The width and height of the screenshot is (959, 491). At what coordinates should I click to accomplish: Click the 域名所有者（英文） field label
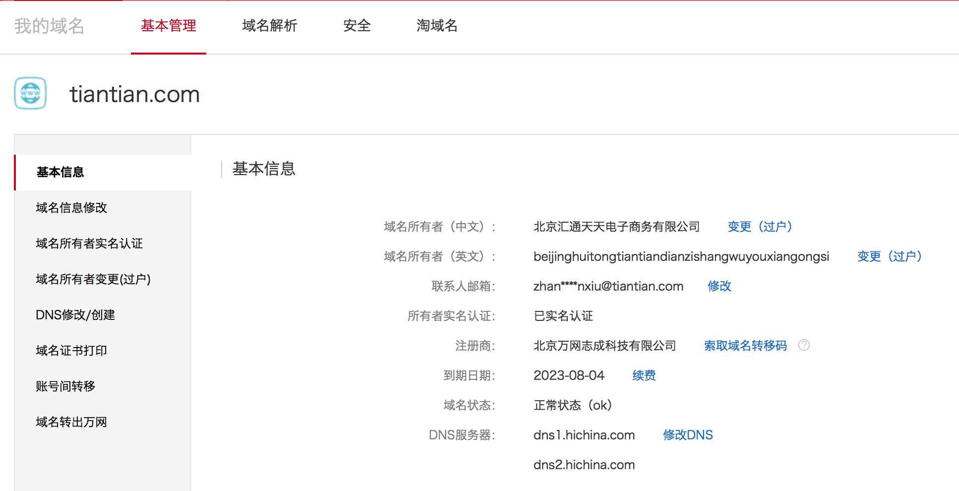click(x=439, y=256)
